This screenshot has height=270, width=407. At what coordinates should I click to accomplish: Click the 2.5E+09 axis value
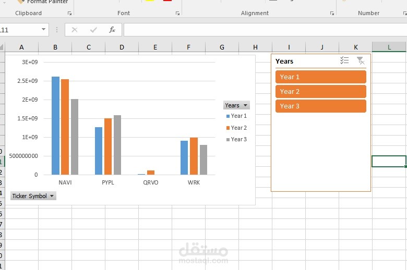coord(28,81)
